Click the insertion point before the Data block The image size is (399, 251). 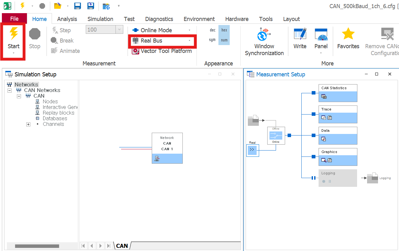(x=313, y=135)
